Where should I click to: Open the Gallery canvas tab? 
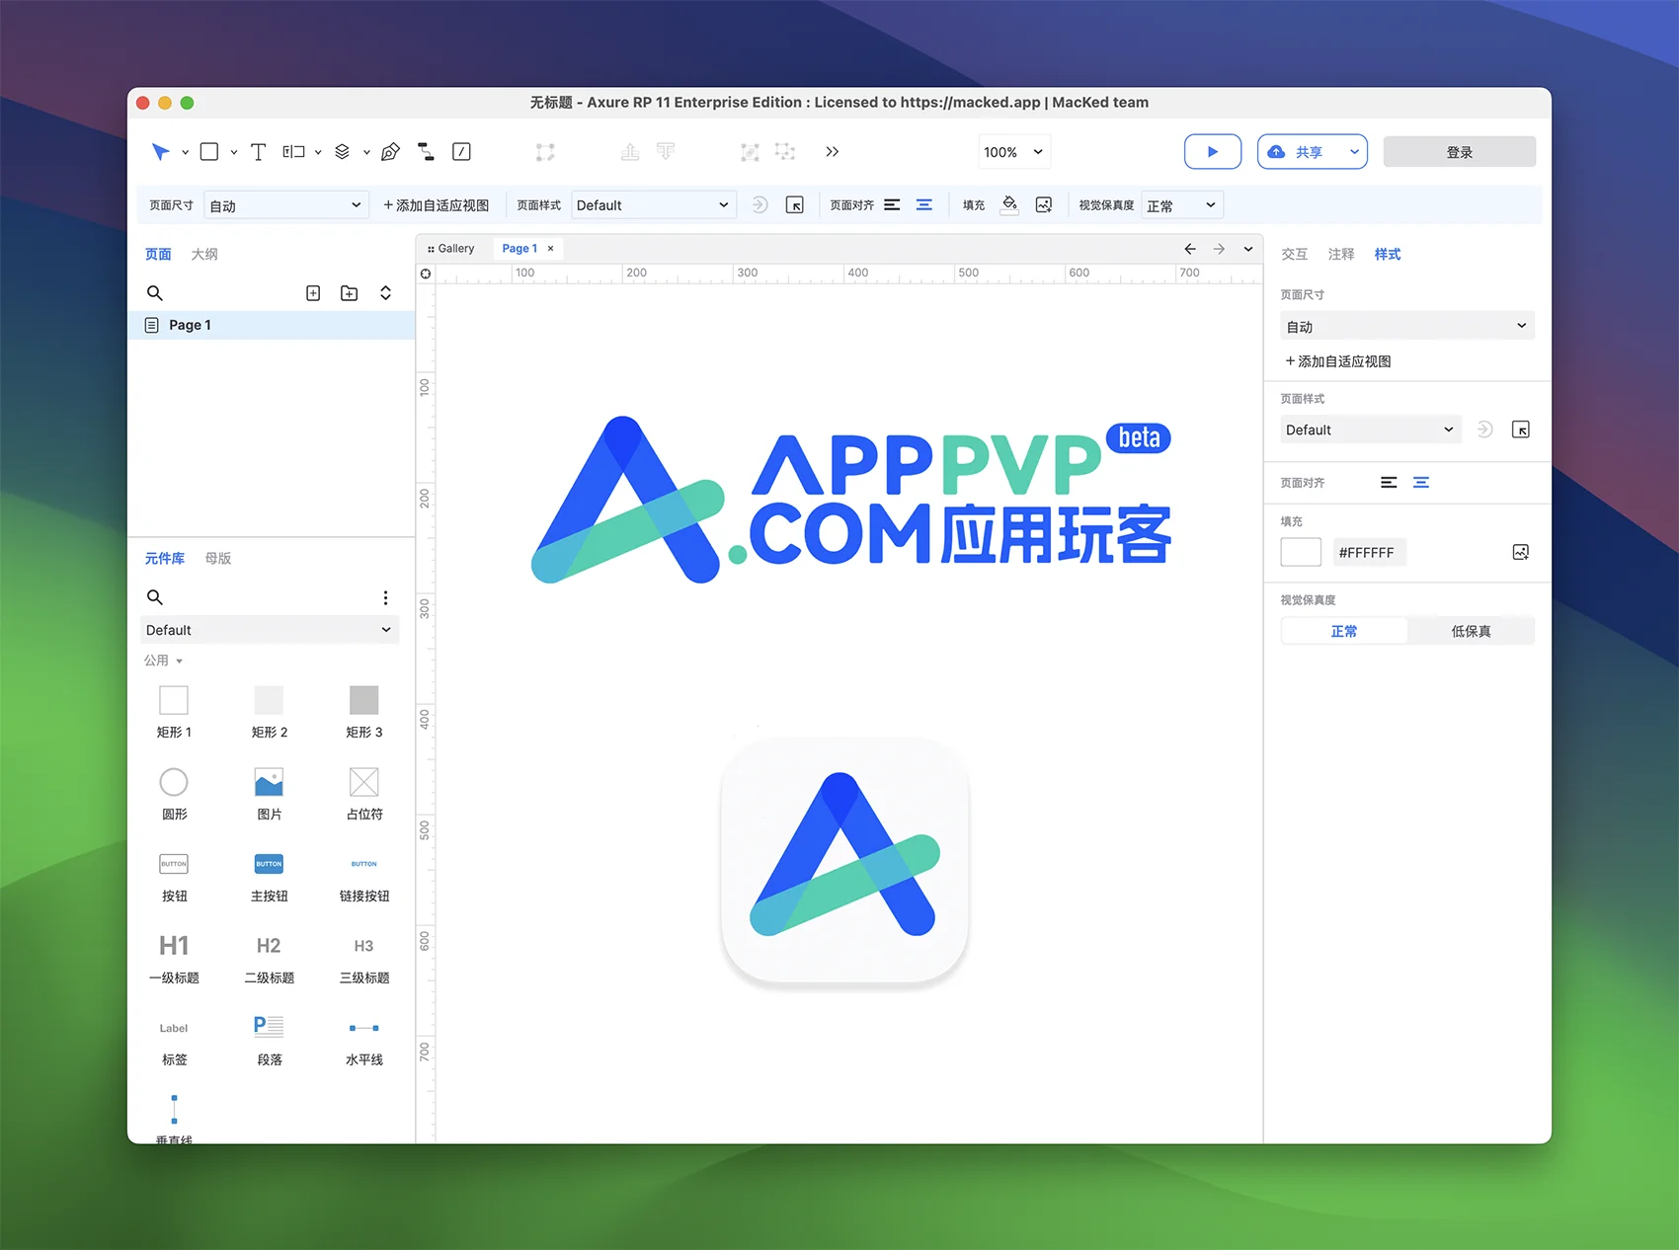[x=451, y=249]
